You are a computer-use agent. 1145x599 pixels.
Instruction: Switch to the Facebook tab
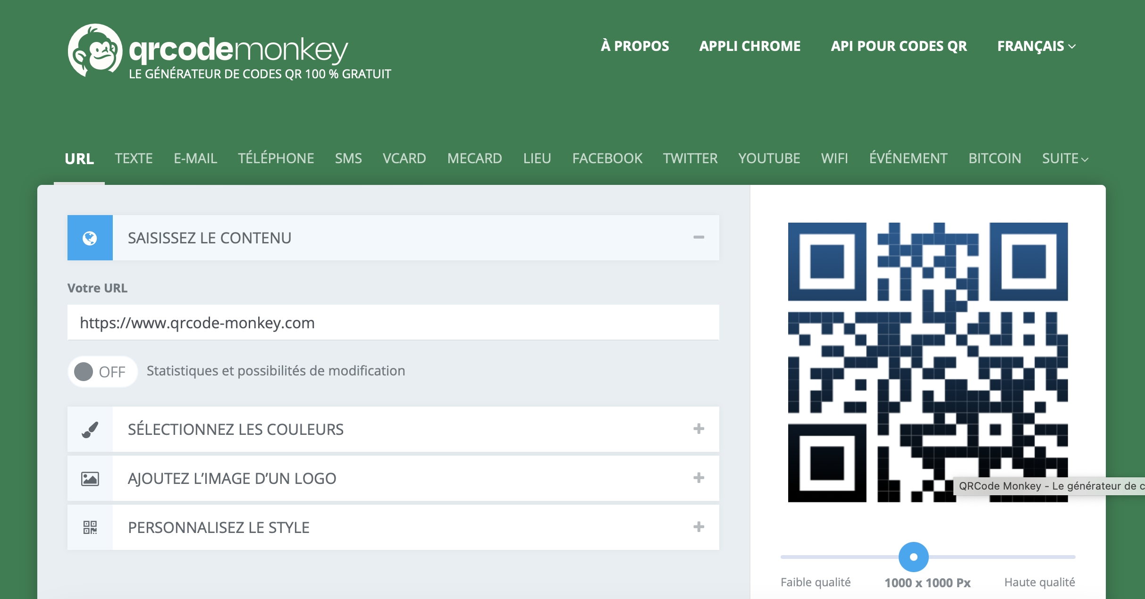point(607,158)
